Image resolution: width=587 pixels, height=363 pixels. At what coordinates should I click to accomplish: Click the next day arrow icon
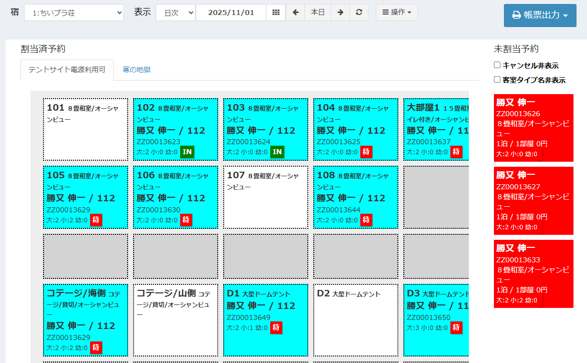pos(340,12)
